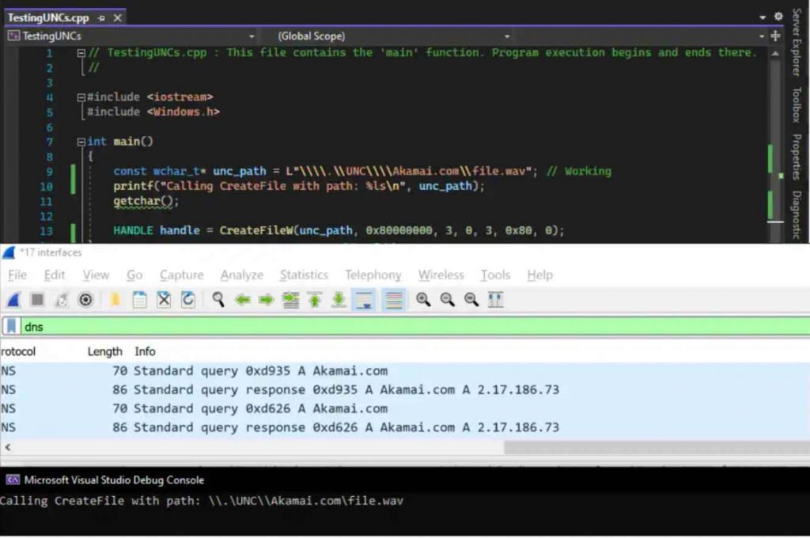The height and width of the screenshot is (538, 810).
Task: Open the Go menu
Action: click(x=134, y=275)
